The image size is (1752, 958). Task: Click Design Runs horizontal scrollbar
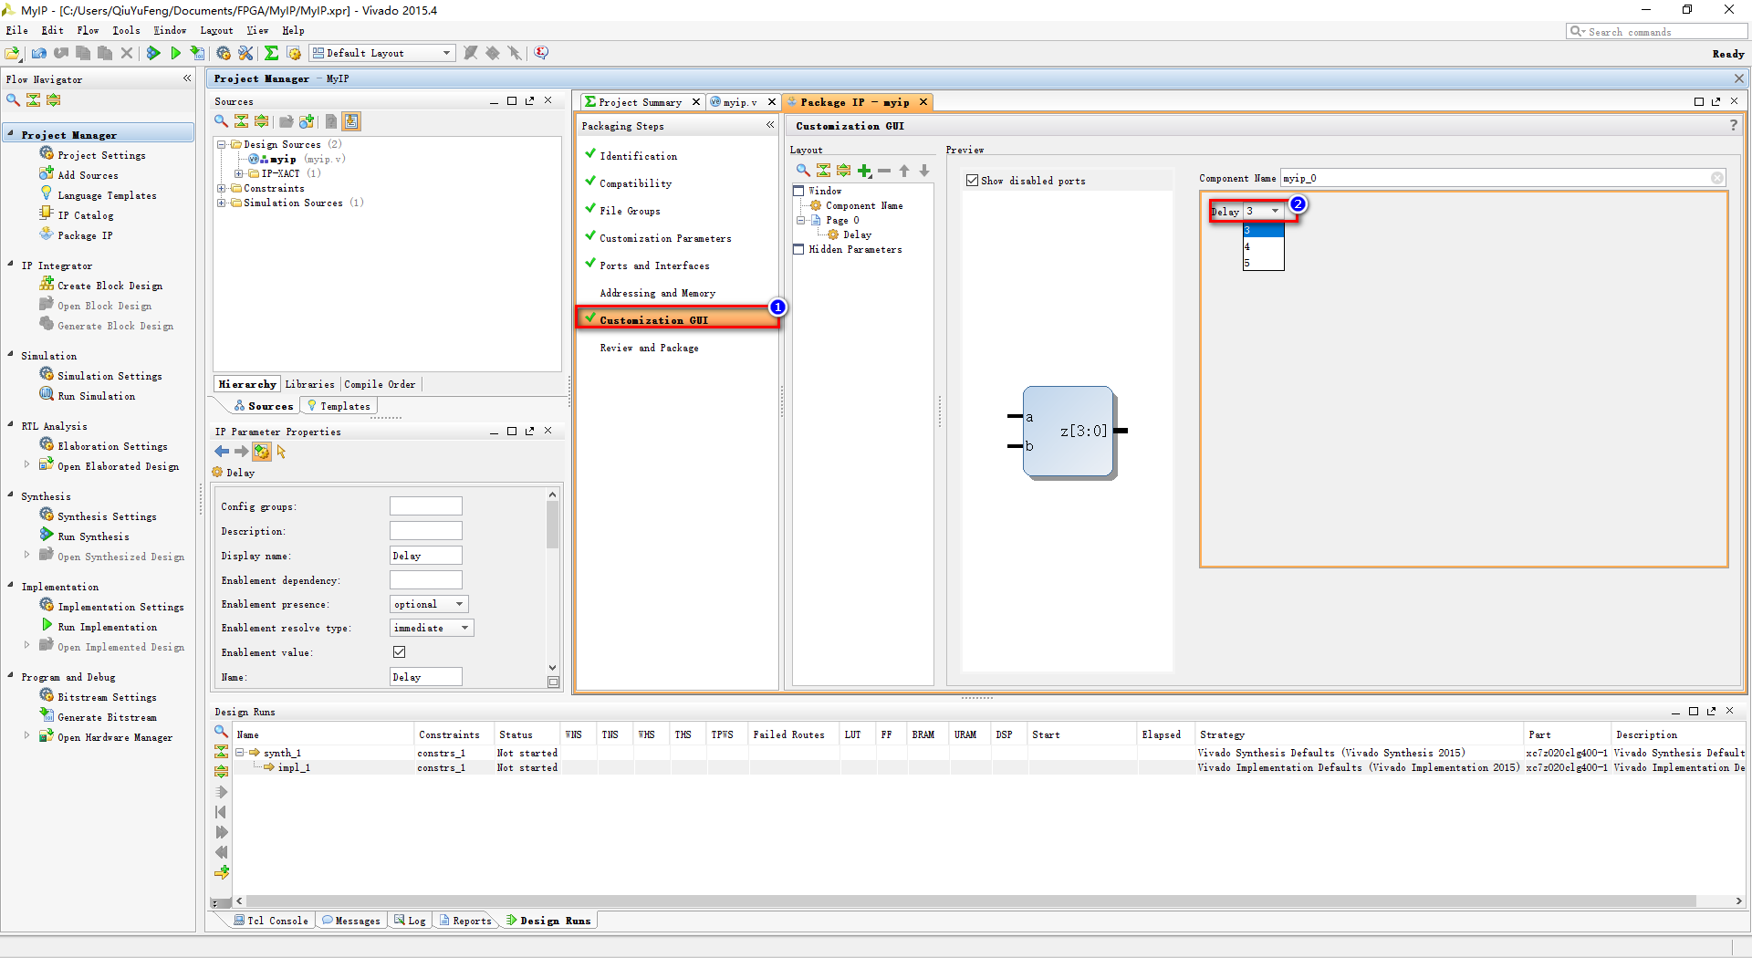970,901
